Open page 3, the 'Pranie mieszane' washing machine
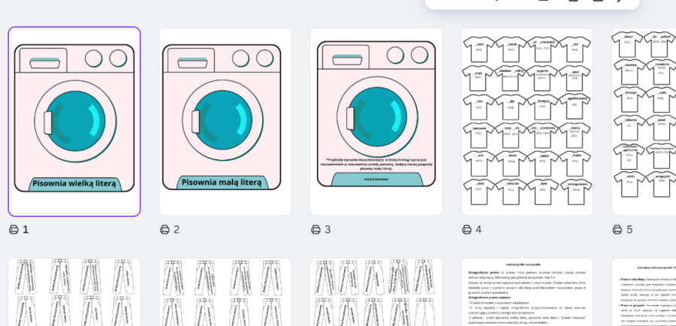This screenshot has width=676, height=326. tap(376, 122)
